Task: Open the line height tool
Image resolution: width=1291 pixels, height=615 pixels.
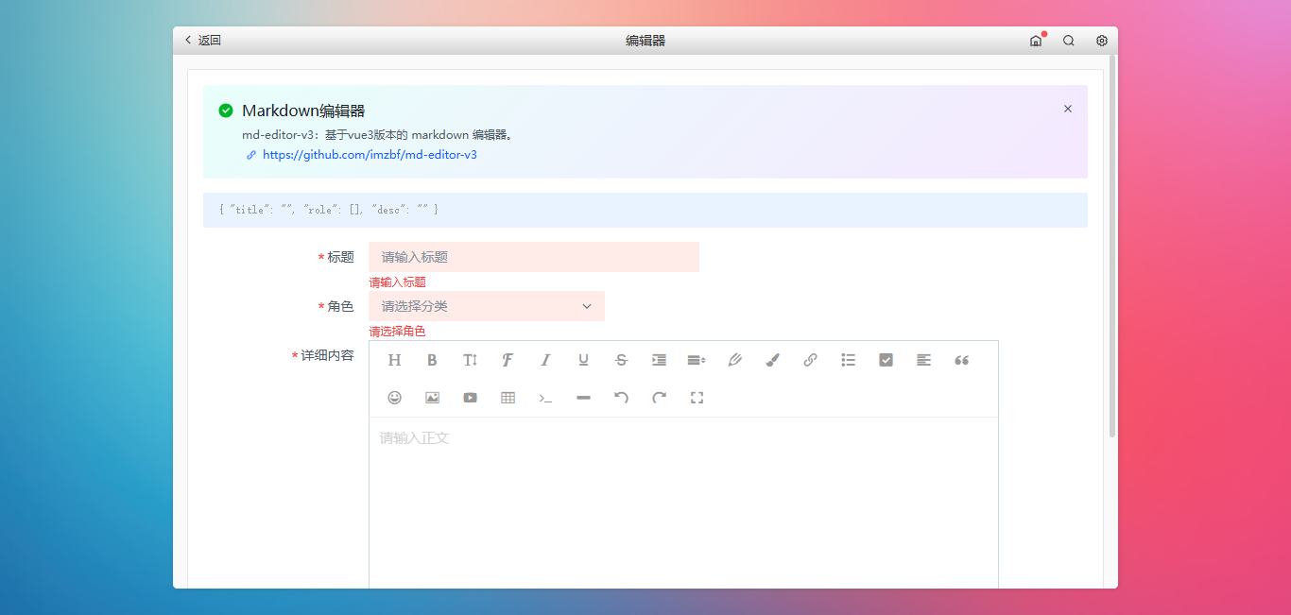Action: click(697, 360)
